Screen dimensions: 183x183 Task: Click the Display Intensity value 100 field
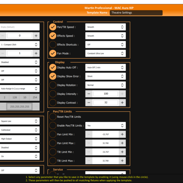click(106, 94)
